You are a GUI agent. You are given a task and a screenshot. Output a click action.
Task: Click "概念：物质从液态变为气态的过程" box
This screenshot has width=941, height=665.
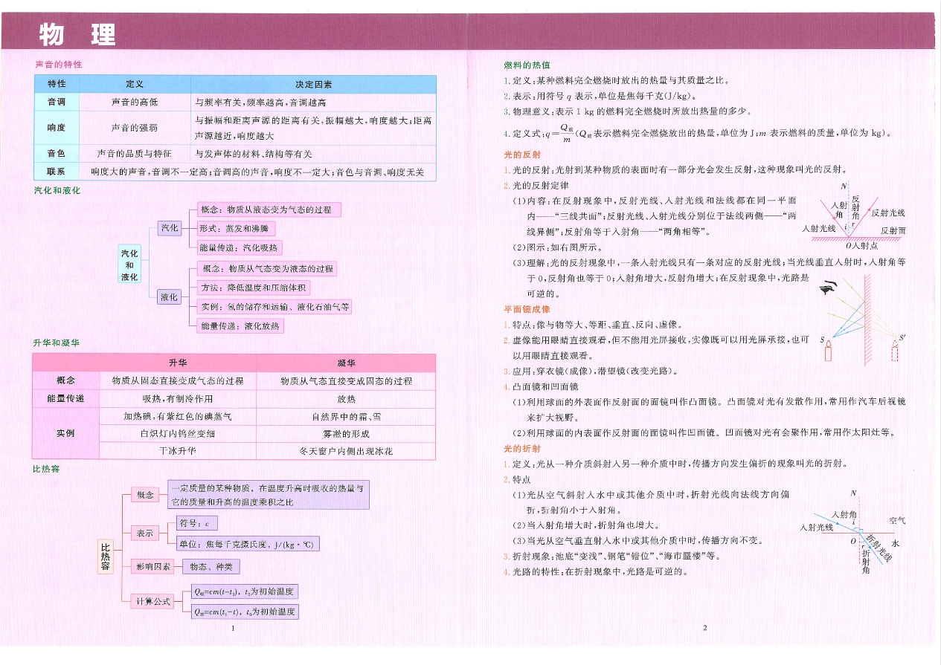pyautogui.click(x=269, y=210)
